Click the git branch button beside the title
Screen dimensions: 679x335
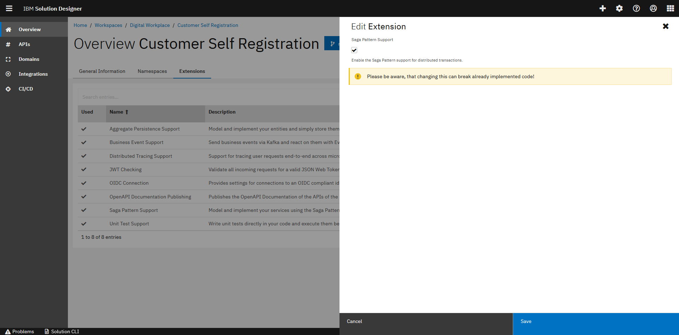pyautogui.click(x=332, y=43)
